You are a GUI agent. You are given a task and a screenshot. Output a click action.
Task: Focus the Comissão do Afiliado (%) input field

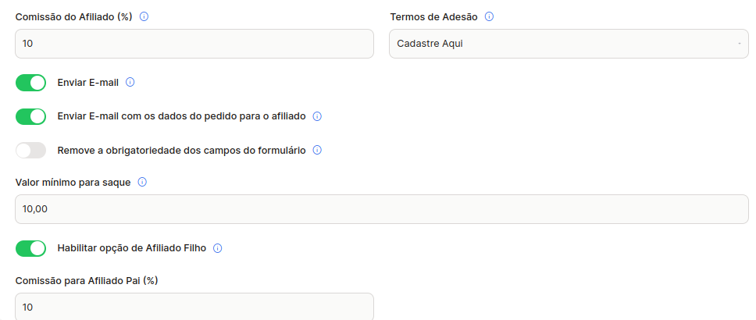(x=194, y=44)
